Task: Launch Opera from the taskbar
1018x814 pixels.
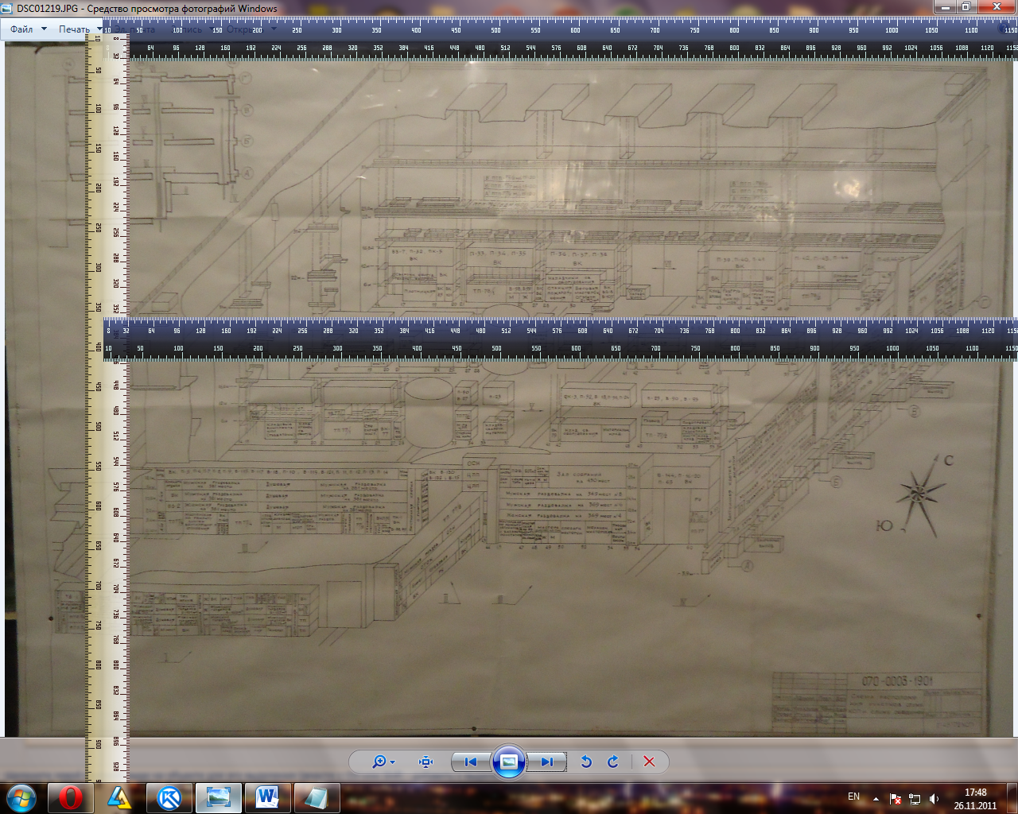Action: (71, 797)
